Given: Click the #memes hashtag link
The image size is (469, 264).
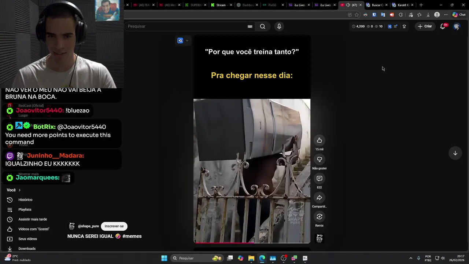Looking at the screenshot, I should click(x=132, y=236).
